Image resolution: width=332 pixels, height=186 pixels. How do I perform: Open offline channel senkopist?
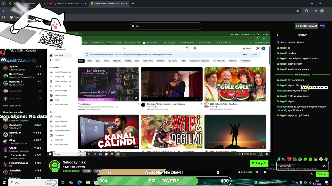pyautogui.click(x=22, y=91)
